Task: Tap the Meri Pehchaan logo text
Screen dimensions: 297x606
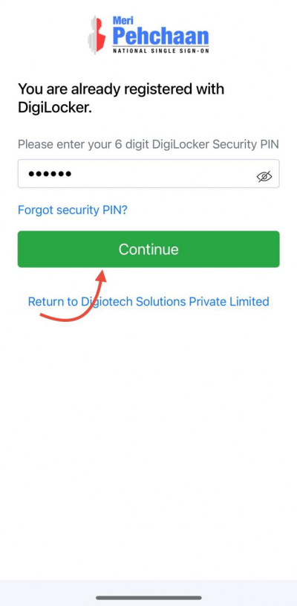Action: coord(161,34)
